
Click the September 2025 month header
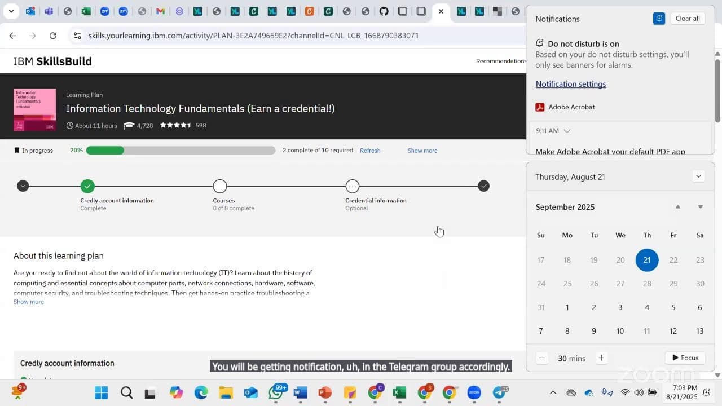pyautogui.click(x=565, y=207)
